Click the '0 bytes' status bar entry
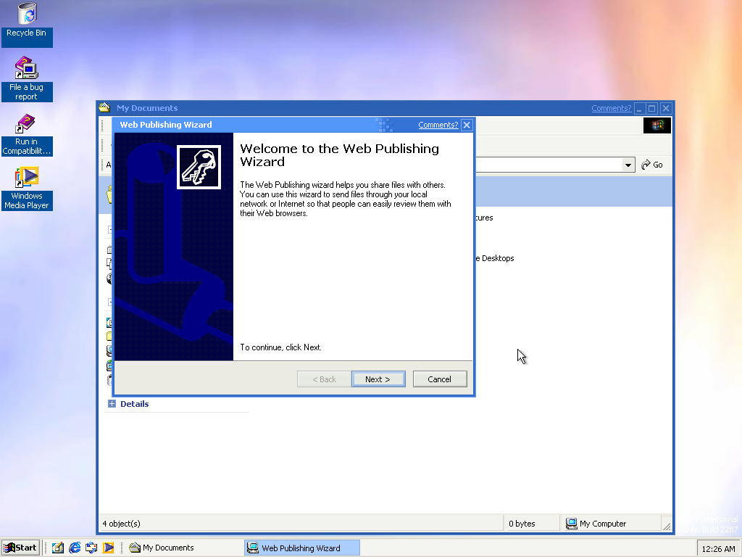Screen dimensions: 742x557 522,524
